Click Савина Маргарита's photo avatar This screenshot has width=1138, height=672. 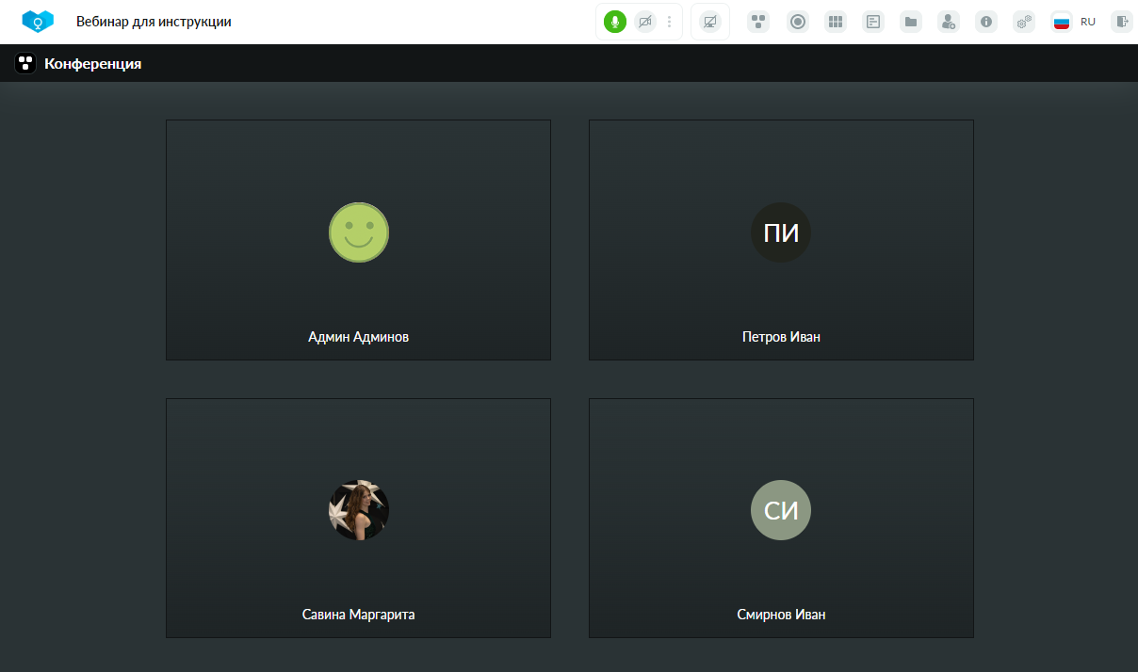tap(359, 510)
